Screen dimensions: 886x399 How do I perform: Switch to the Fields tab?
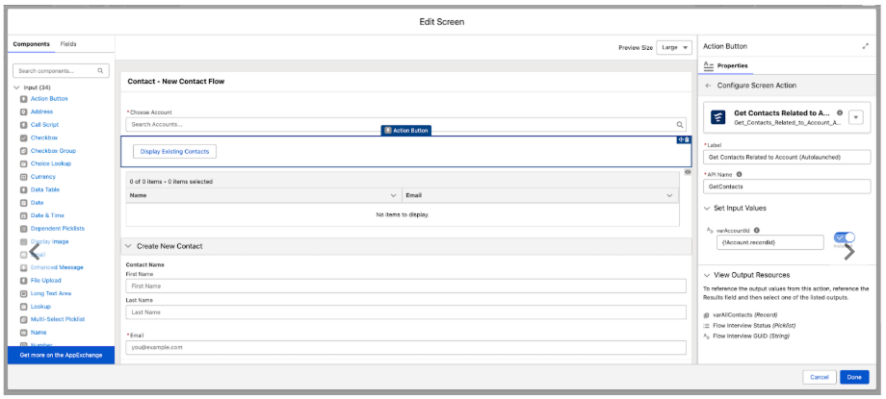tap(68, 44)
